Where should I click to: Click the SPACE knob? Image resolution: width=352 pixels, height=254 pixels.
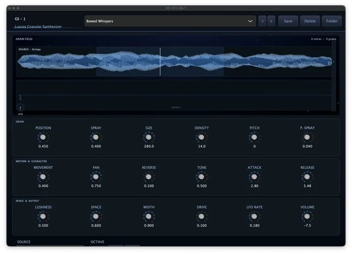pyautogui.click(x=95, y=216)
